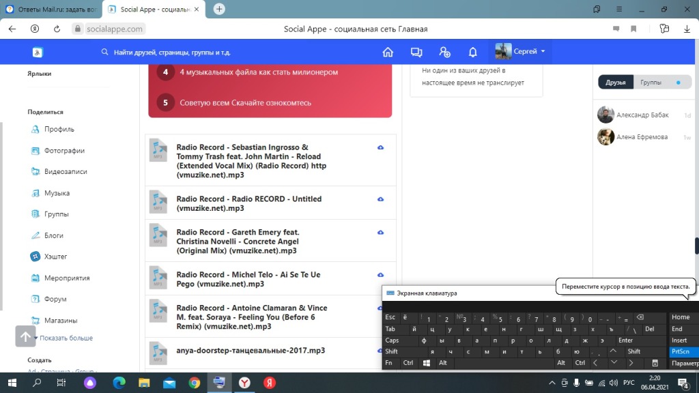Click PrtScn key on on-screen keyboard
This screenshot has width=699, height=393.
pos(681,351)
